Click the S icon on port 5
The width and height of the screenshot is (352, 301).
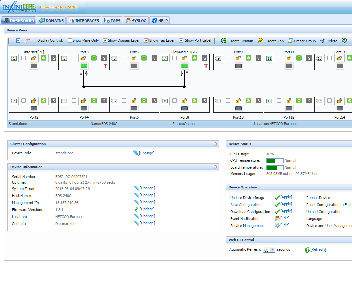(x=154, y=58)
